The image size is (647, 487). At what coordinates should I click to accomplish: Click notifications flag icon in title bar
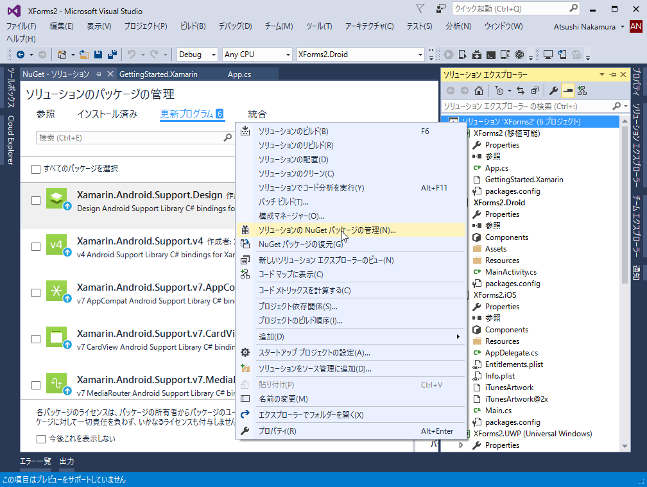420,8
